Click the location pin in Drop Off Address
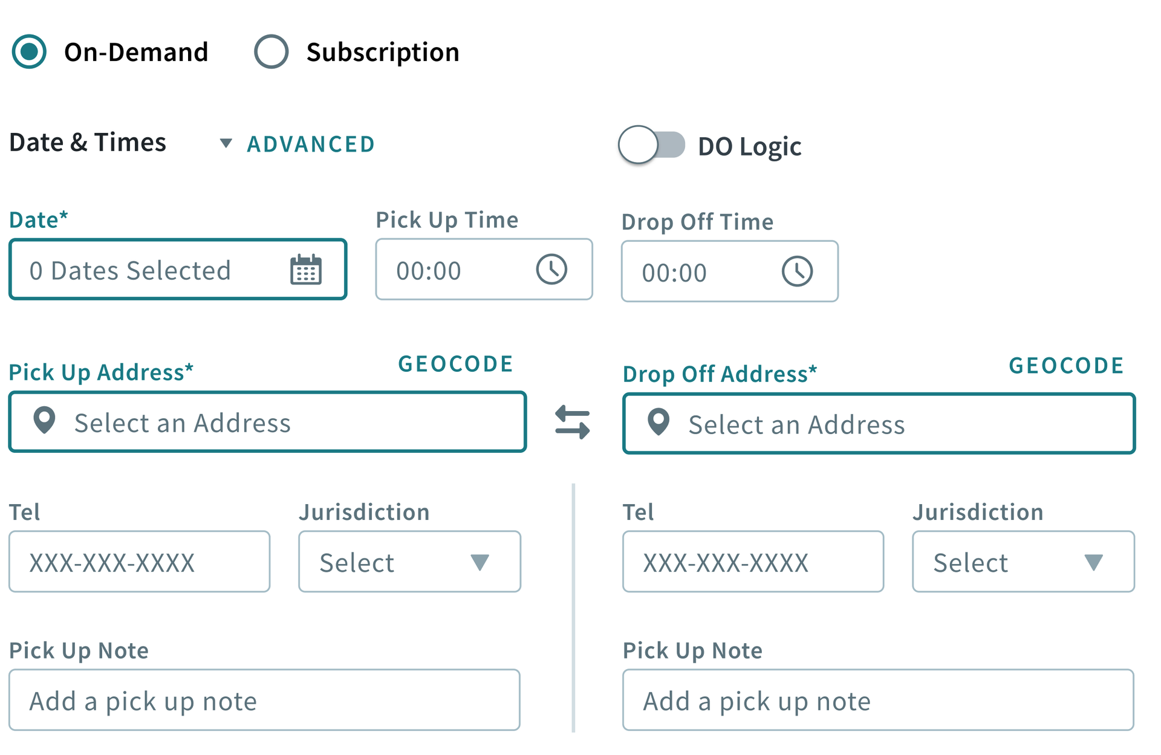1161x755 pixels. coord(658,424)
